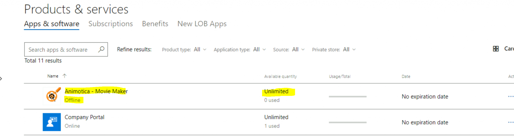Screen dimensions: 514x138
Task: Click Animotica usage progress bar
Action: click(348, 97)
